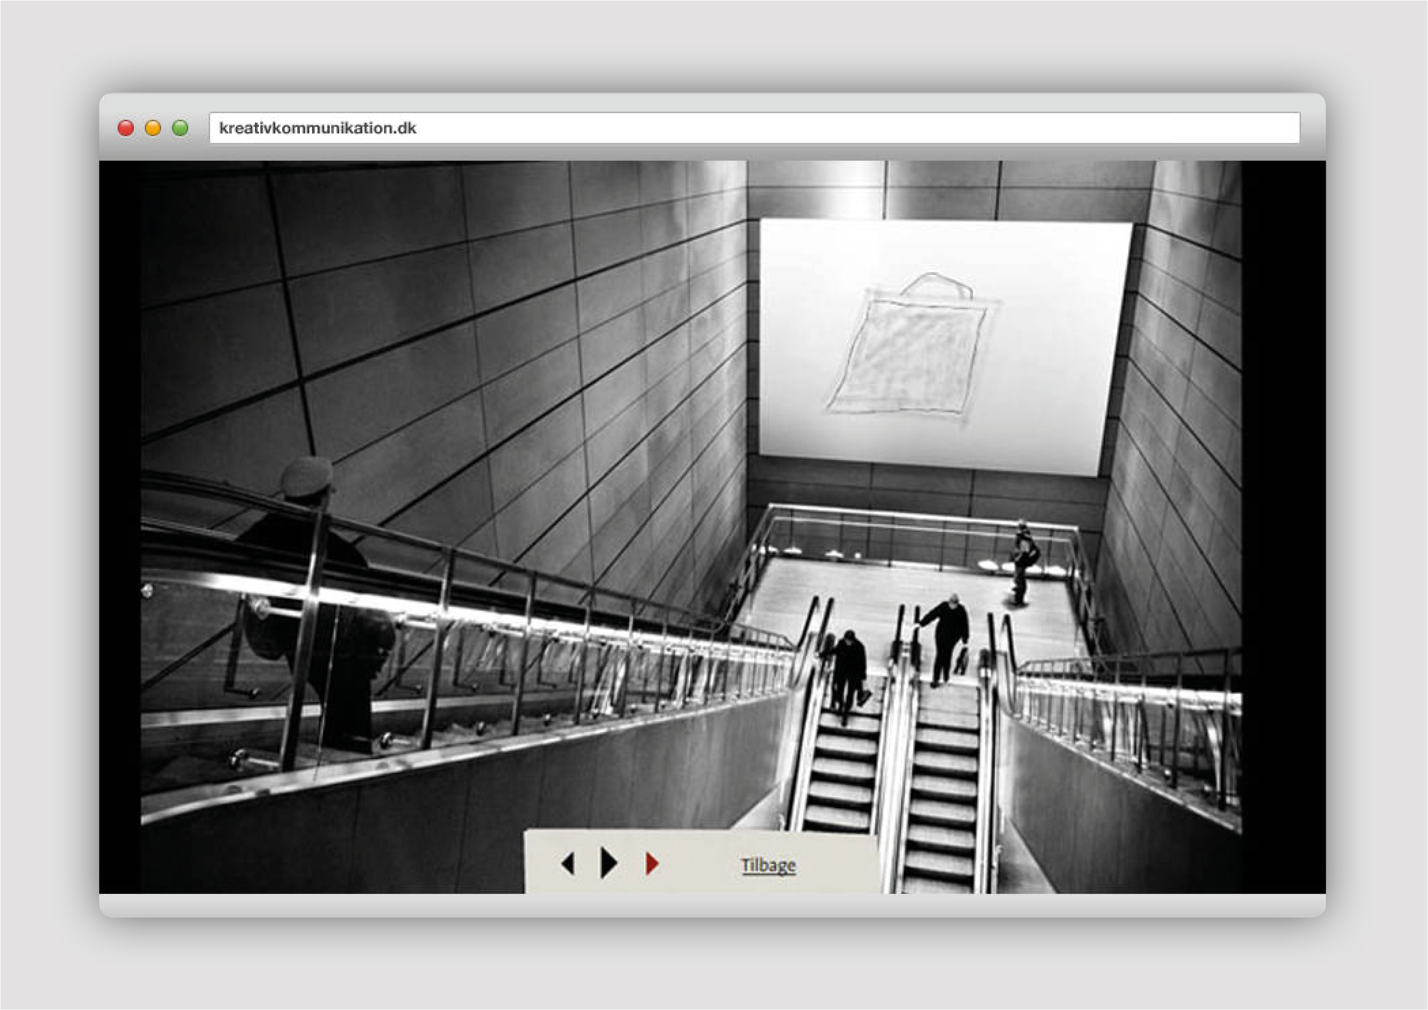1428x1010 pixels.
Task: Click the green maximize window button
Action: [180, 128]
